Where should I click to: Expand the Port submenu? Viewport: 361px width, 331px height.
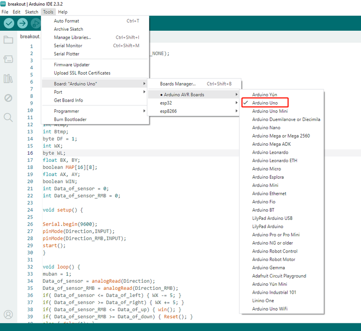[x=95, y=92]
